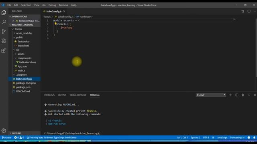Close babel.config.js in Open Editors list
Viewport: 257px width, 144px height.
point(13,21)
